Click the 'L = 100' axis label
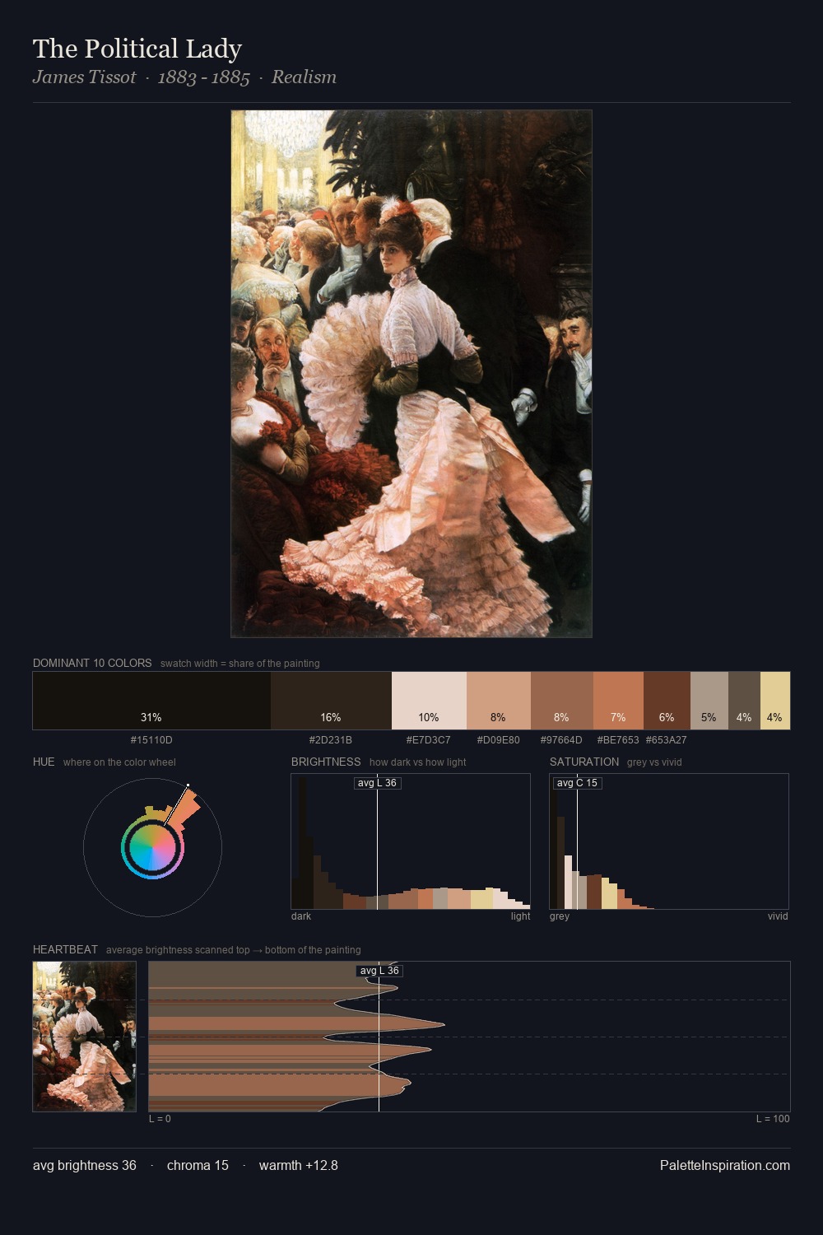The image size is (823, 1235). 773,1119
